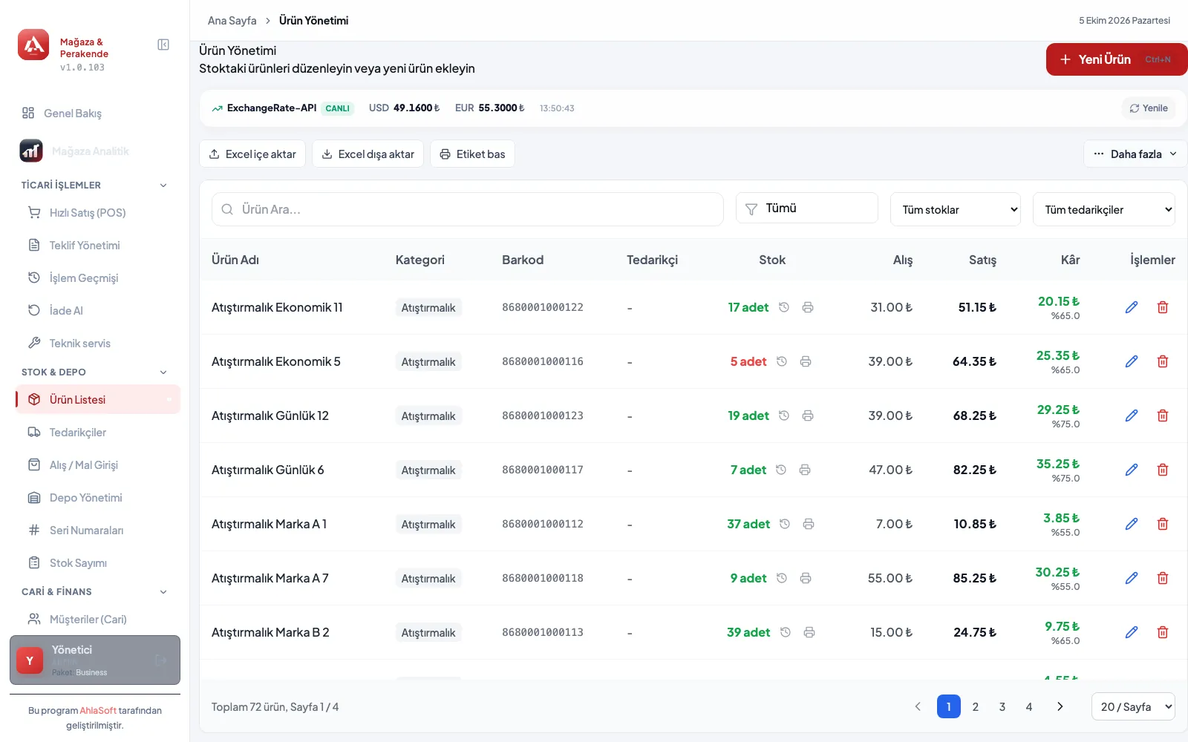Viewport: 1188px width, 742px height.
Task: View stock history of Atıştırmalık Ekonomik 11
Action: pos(784,307)
